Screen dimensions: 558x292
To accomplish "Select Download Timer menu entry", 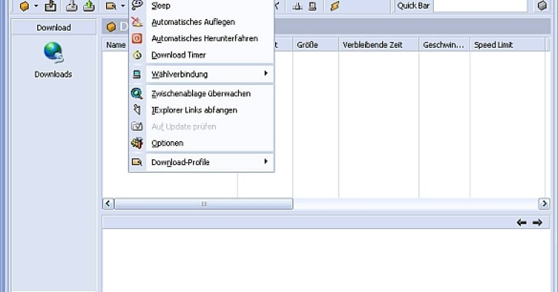I will click(179, 55).
